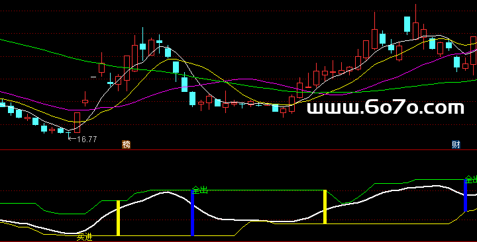Screen dimensions: 477x242
Task: Click the second yellow vertical signal bar
Action: click(x=325, y=207)
